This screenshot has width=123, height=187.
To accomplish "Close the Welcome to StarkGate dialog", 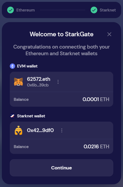I will (x=109, y=34).
